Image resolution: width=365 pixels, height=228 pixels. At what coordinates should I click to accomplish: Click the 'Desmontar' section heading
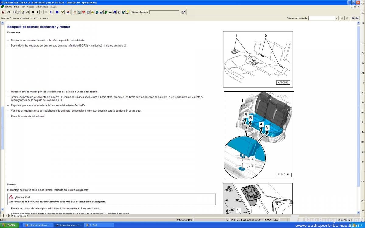pos(14,33)
